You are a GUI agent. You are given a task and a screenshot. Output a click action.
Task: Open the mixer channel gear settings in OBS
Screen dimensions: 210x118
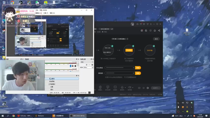75,66
